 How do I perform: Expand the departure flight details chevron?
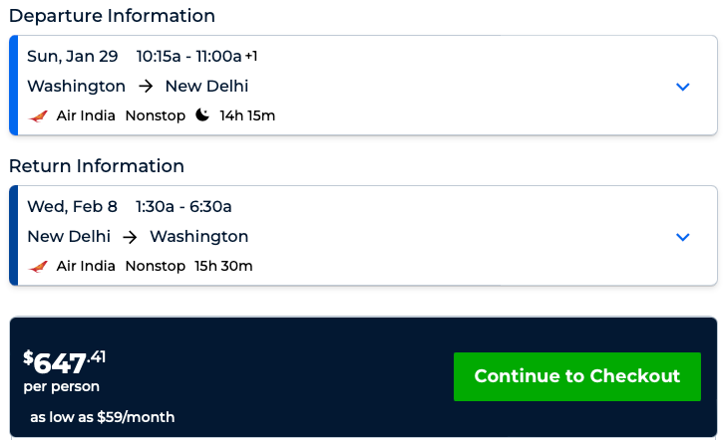tap(683, 87)
